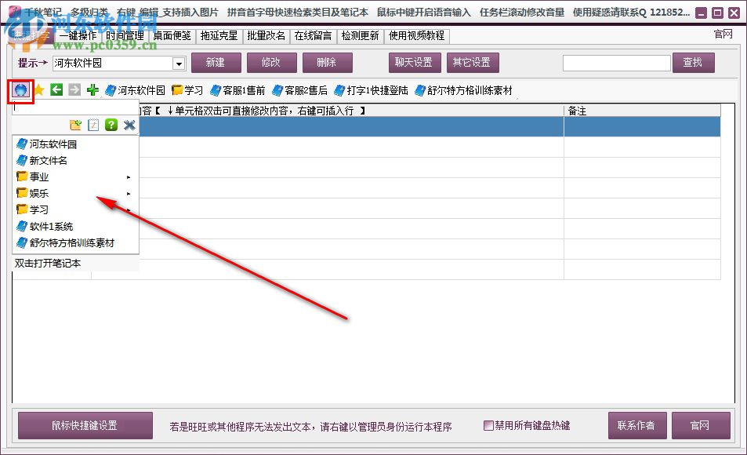This screenshot has width=747, height=455.
Task: Expand the 事业 submenu arrow
Action: 130,177
